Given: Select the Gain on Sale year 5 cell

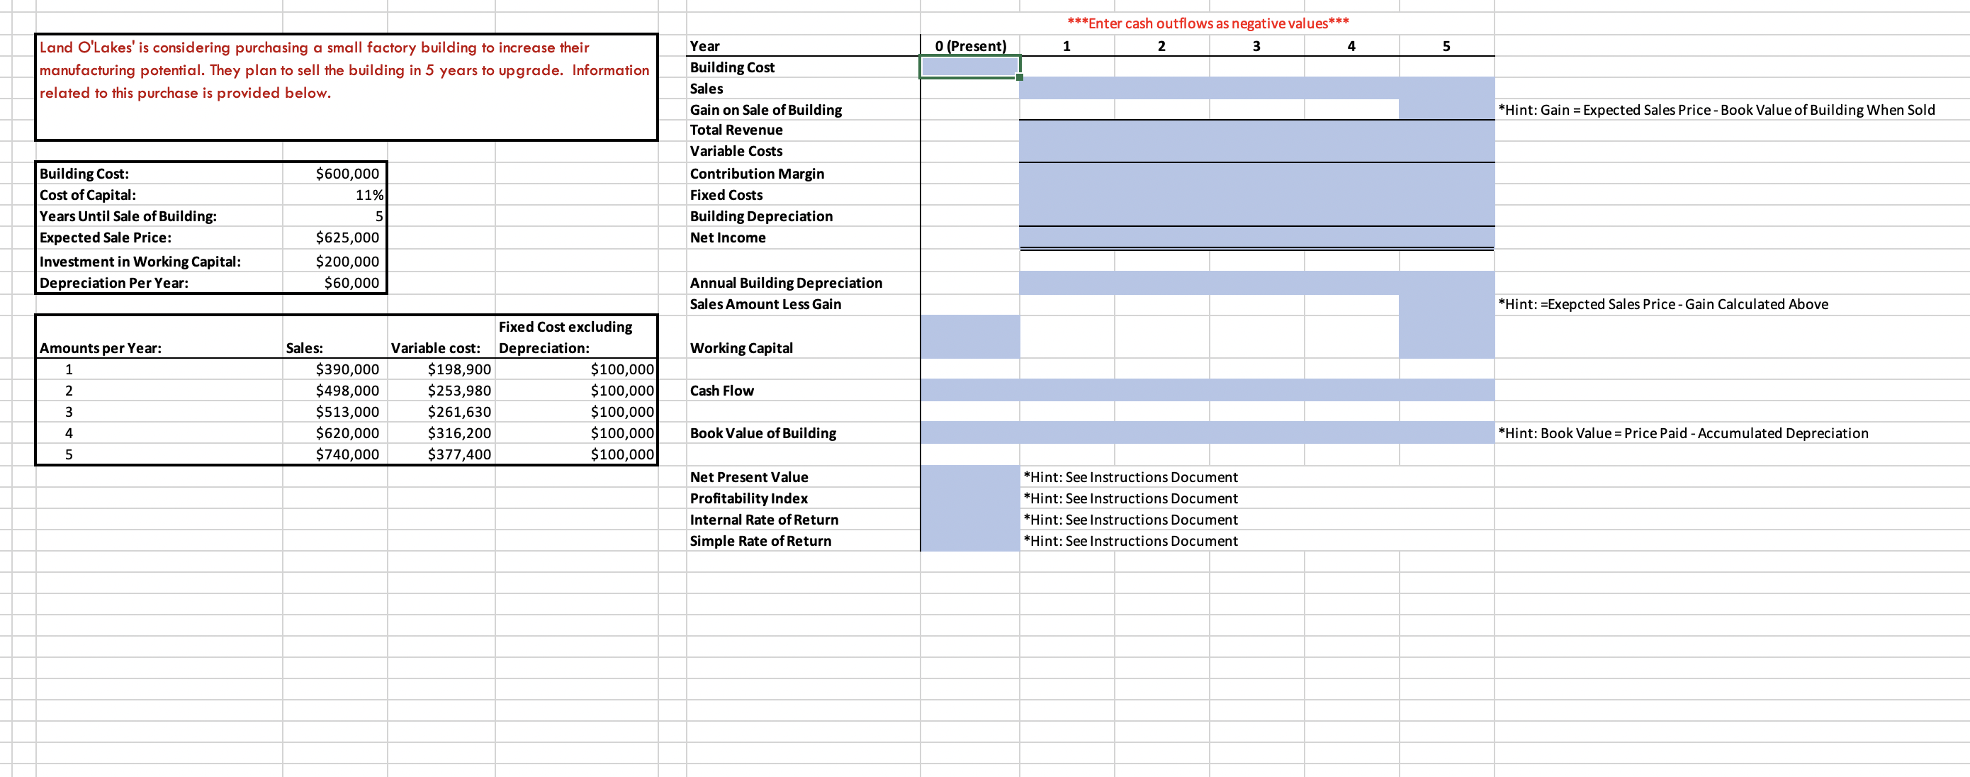Looking at the screenshot, I should point(1446,109).
